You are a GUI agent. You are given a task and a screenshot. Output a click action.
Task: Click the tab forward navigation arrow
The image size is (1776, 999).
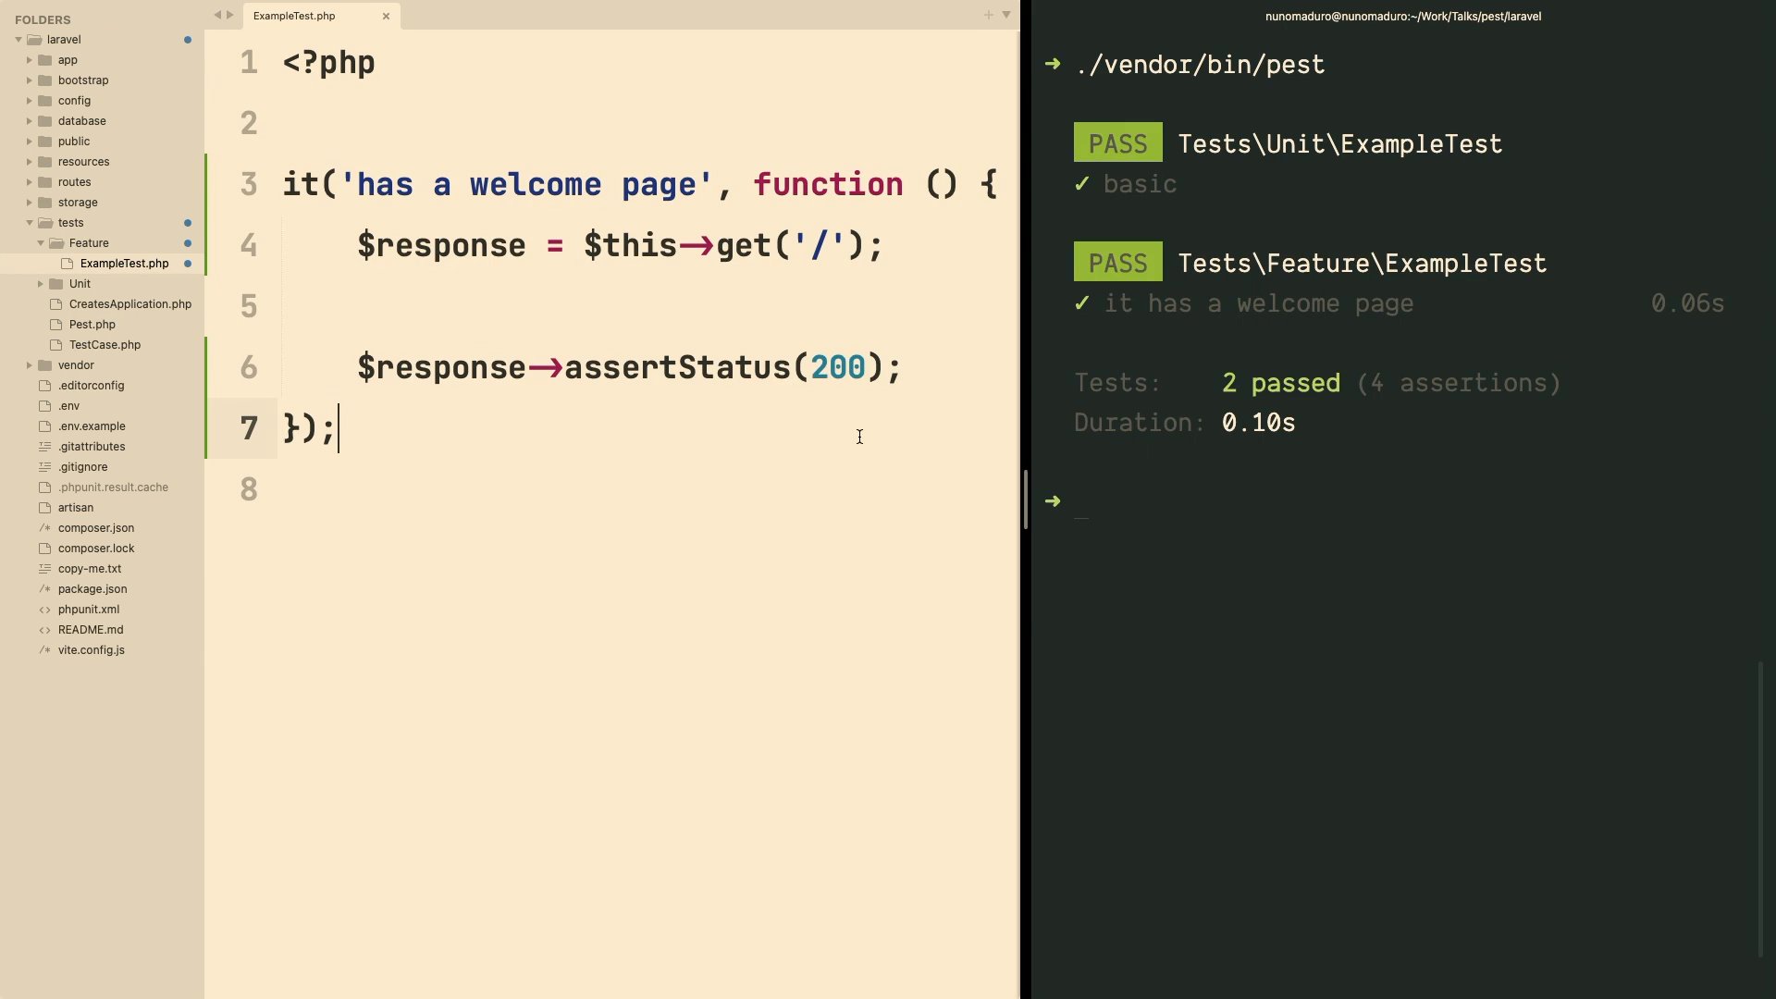click(230, 15)
